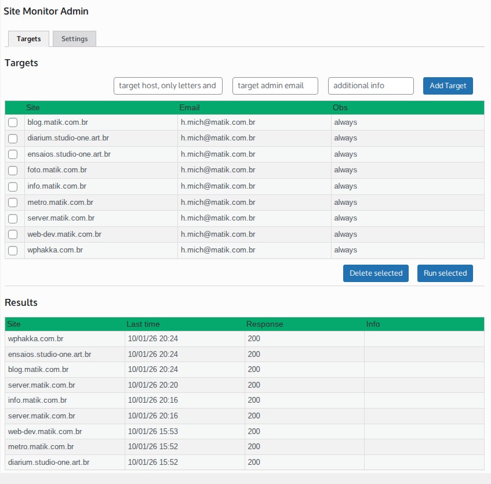This screenshot has height=484, width=491.
Task: Mark the info.matik.com.br checkbox
Action: (x=13, y=186)
